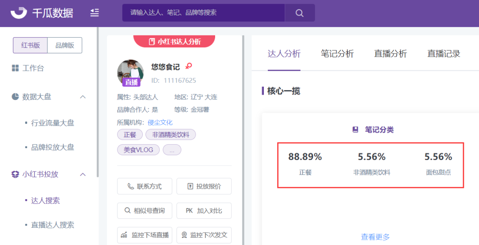Focus the 请输入达人、笔记、品牌等搜索 search field
Screen dimensions: 479x245
point(204,13)
